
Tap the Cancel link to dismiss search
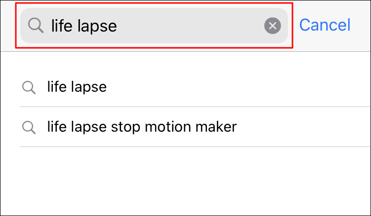[x=325, y=25]
